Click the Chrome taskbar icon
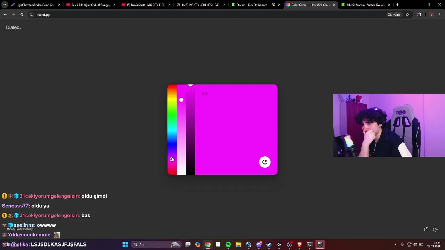This screenshot has height=250, width=445. (208, 244)
